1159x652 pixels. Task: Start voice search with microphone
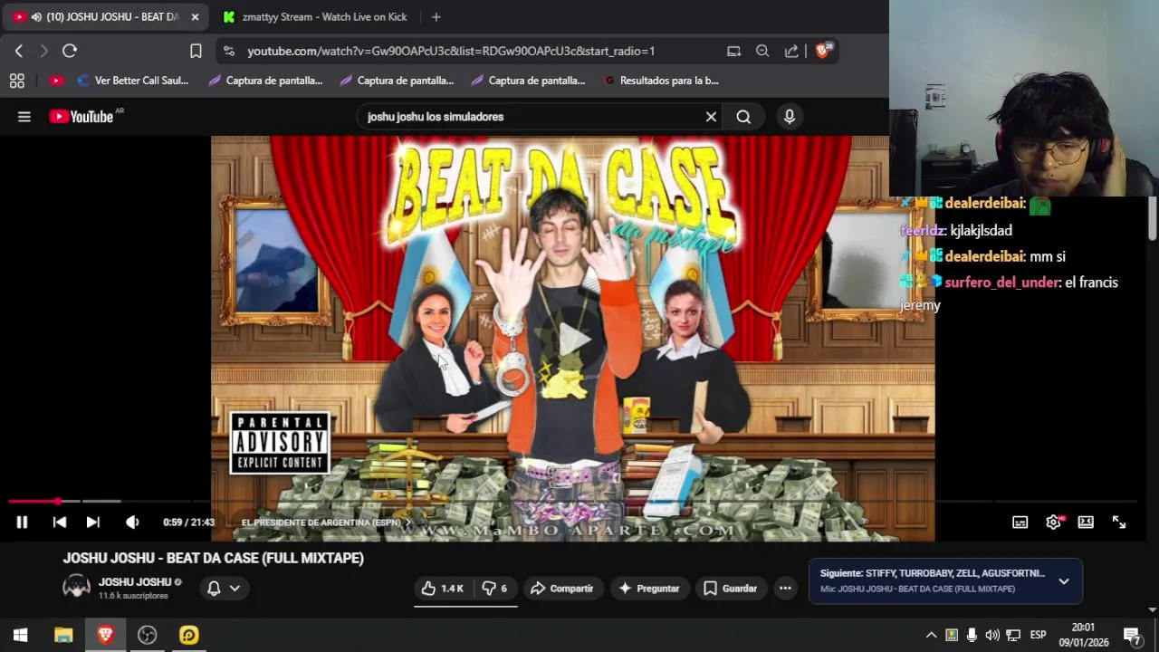coord(790,117)
